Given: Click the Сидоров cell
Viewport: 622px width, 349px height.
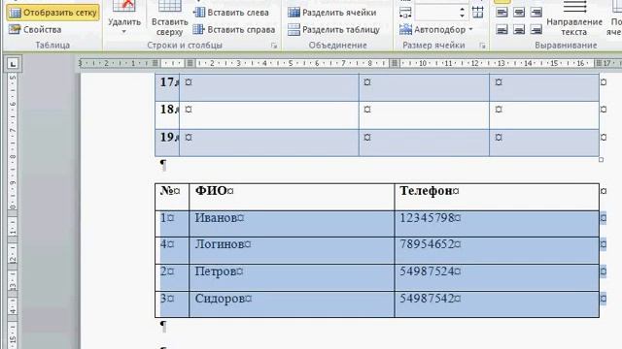Looking at the screenshot, I should pos(292,304).
